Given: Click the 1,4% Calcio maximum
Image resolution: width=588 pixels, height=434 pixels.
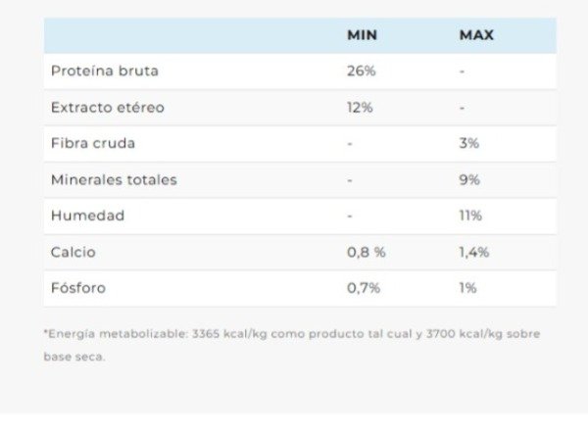Looking at the screenshot, I should click(x=474, y=252).
